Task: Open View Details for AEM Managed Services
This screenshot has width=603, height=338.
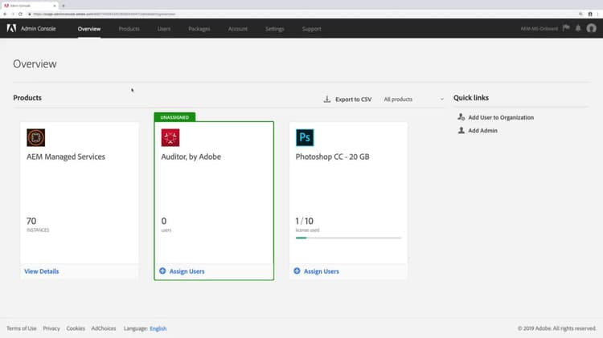Action: tap(42, 271)
